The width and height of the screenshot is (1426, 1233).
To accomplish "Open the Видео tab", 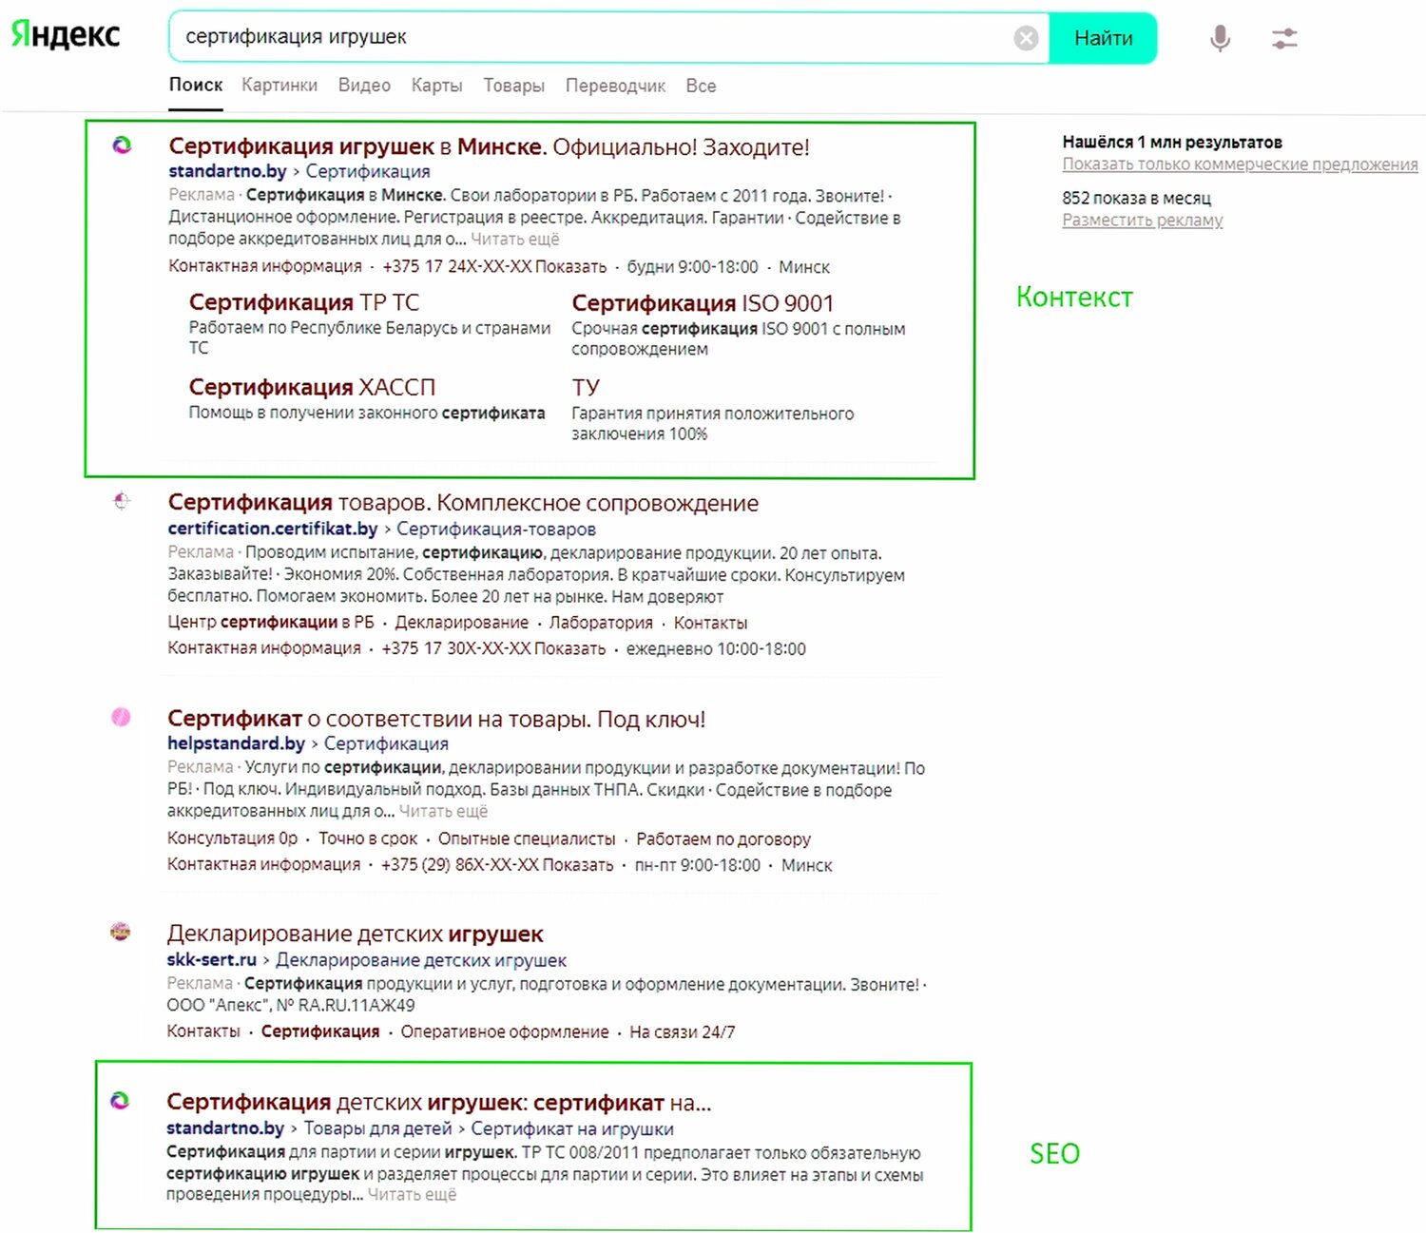I will pos(364,86).
